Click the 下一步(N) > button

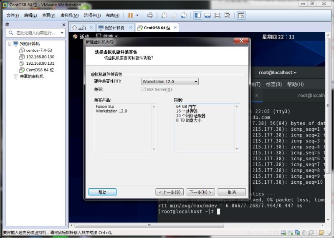click(201, 192)
